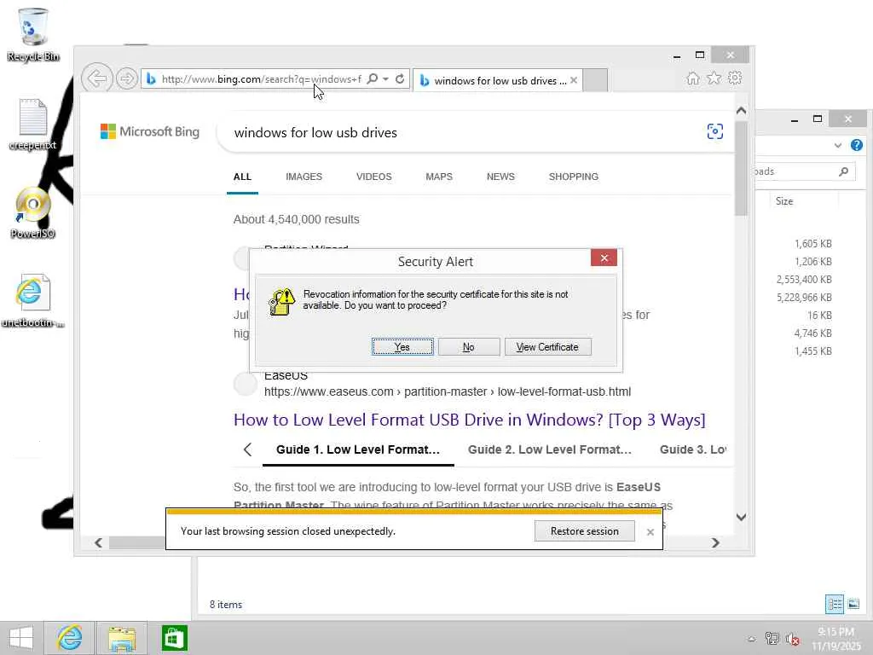Image resolution: width=873 pixels, height=655 pixels.
Task: Open a new blank tab
Action: (595, 80)
